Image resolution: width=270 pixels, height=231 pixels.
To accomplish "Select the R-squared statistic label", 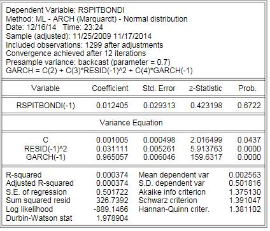I will 24,175.
